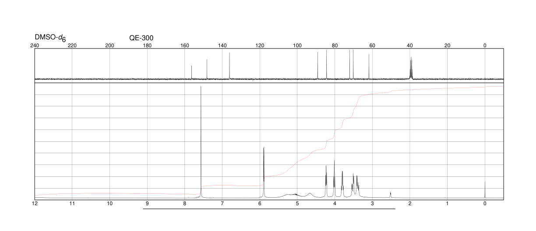Screen dimensions: 536x231
Task: Click the carbon peak near 89 ppm
Action: [317, 66]
